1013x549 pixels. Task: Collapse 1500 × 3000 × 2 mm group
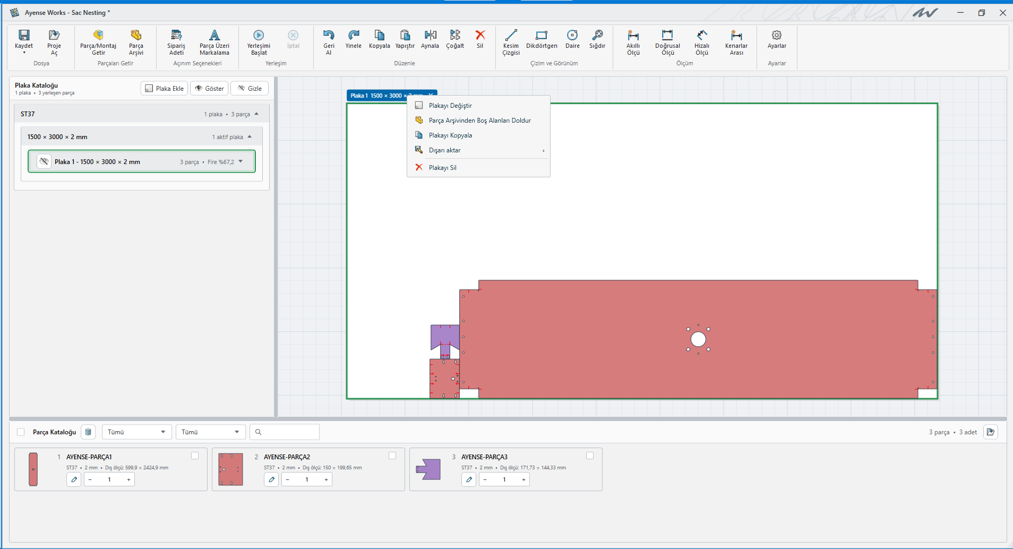[250, 136]
